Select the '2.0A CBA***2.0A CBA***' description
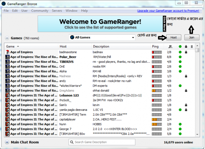The width and height of the screenshot is (205, 149). coord(110,115)
